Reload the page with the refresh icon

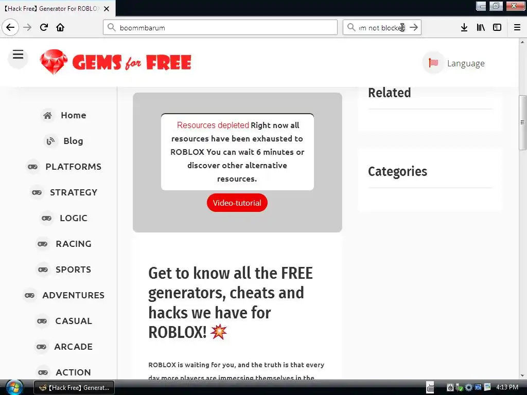click(x=44, y=27)
